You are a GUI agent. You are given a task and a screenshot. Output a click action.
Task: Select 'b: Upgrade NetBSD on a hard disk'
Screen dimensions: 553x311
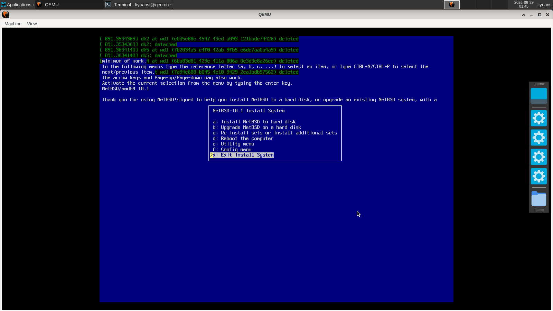[257, 128]
